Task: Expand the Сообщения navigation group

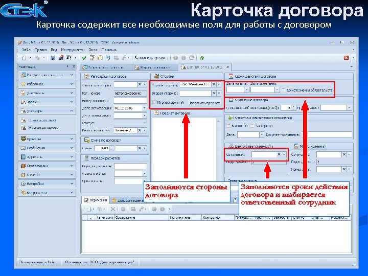Action: pos(72,148)
